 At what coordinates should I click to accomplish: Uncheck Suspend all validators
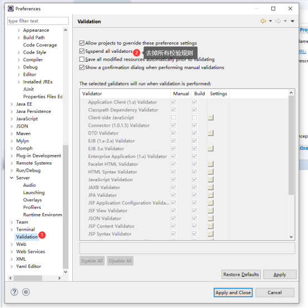pos(82,51)
